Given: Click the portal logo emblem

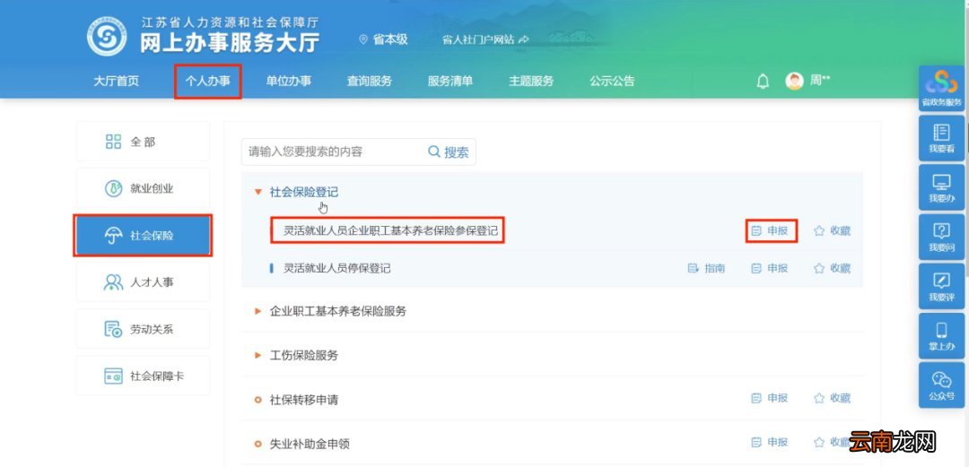Looking at the screenshot, I should click(107, 36).
